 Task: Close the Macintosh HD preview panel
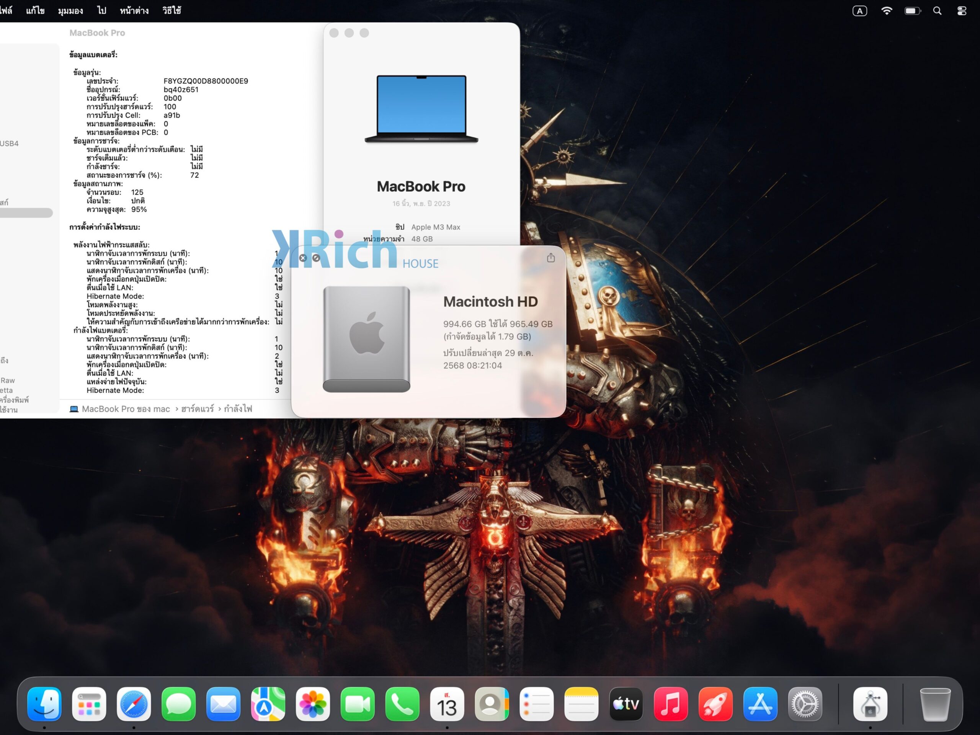[303, 258]
